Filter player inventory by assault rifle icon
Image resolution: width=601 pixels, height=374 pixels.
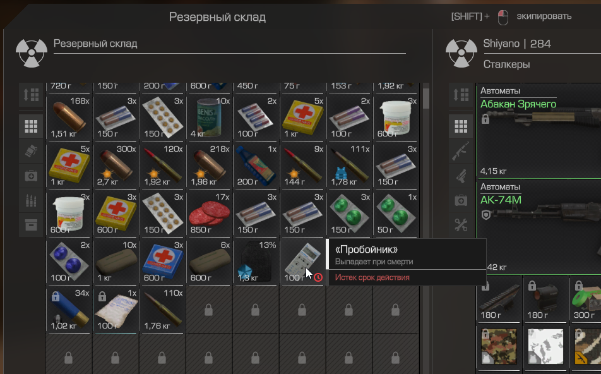pos(461,151)
